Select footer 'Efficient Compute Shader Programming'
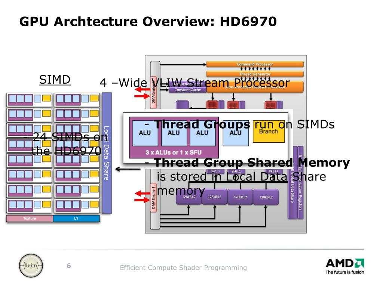Image resolution: width=383 pixels, height=287 pixels. (183, 268)
